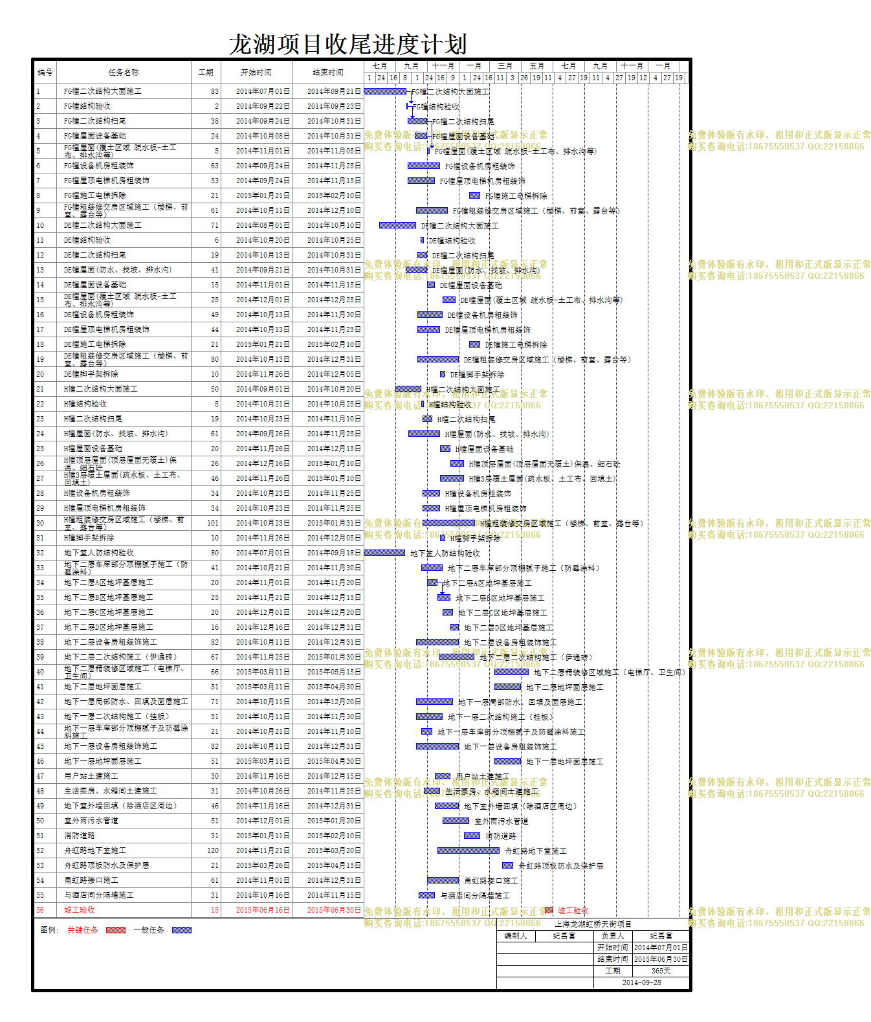Viewport: 871px width, 1022px height.
Task: Click duration value 120 in row 52
Action: 213,850
